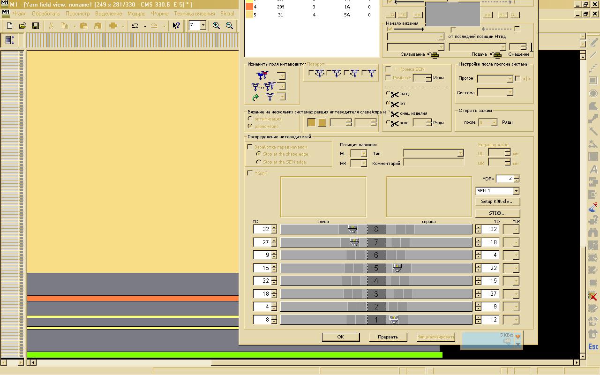Viewport: 600px width, 375px height.
Task: Toggle the 'YGinF' checkbox
Action: 250,173
